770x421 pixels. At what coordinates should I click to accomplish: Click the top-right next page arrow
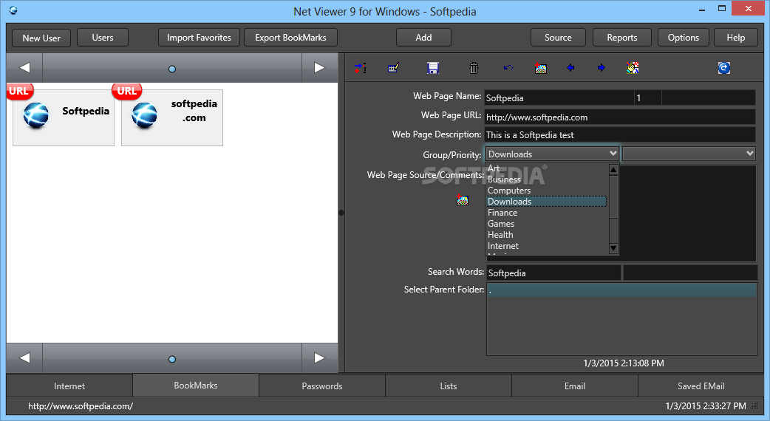319,68
